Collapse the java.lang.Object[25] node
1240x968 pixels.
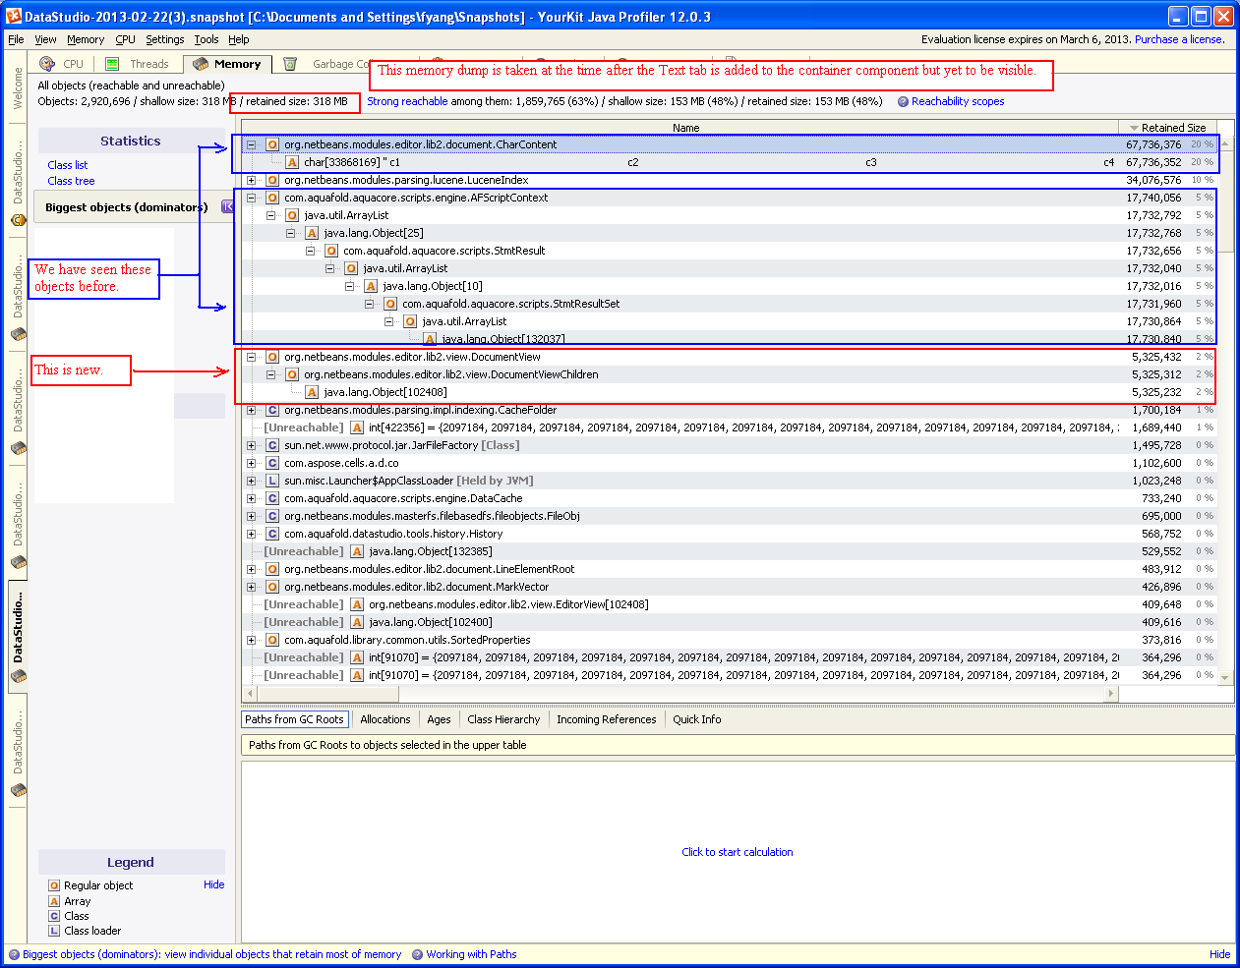pos(291,233)
